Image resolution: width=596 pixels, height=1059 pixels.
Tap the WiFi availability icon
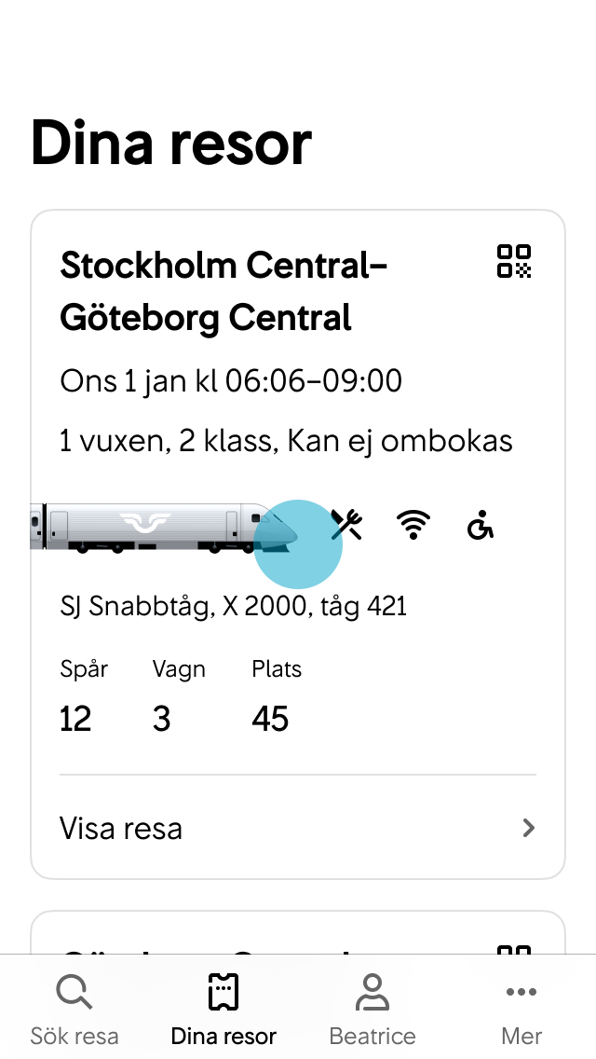pyautogui.click(x=411, y=525)
